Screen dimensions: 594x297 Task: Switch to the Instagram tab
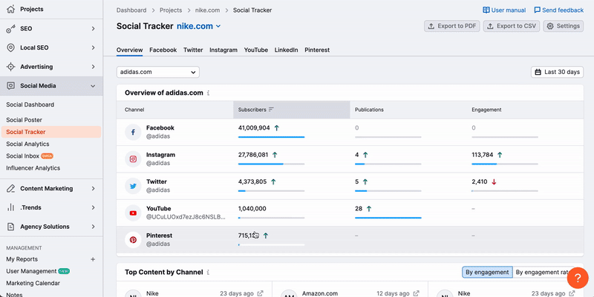[x=223, y=50]
